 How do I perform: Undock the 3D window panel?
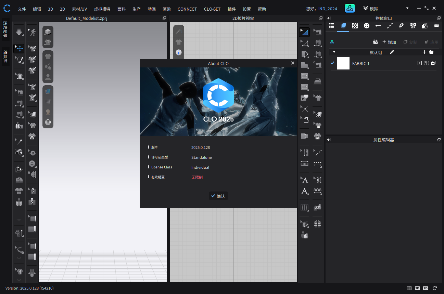click(x=164, y=18)
